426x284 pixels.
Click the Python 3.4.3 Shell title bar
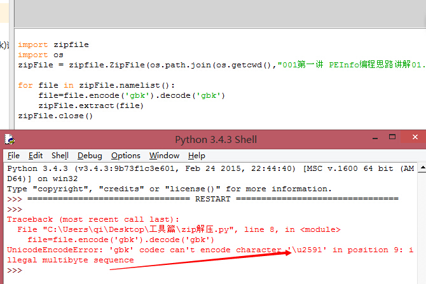pyautogui.click(x=215, y=139)
